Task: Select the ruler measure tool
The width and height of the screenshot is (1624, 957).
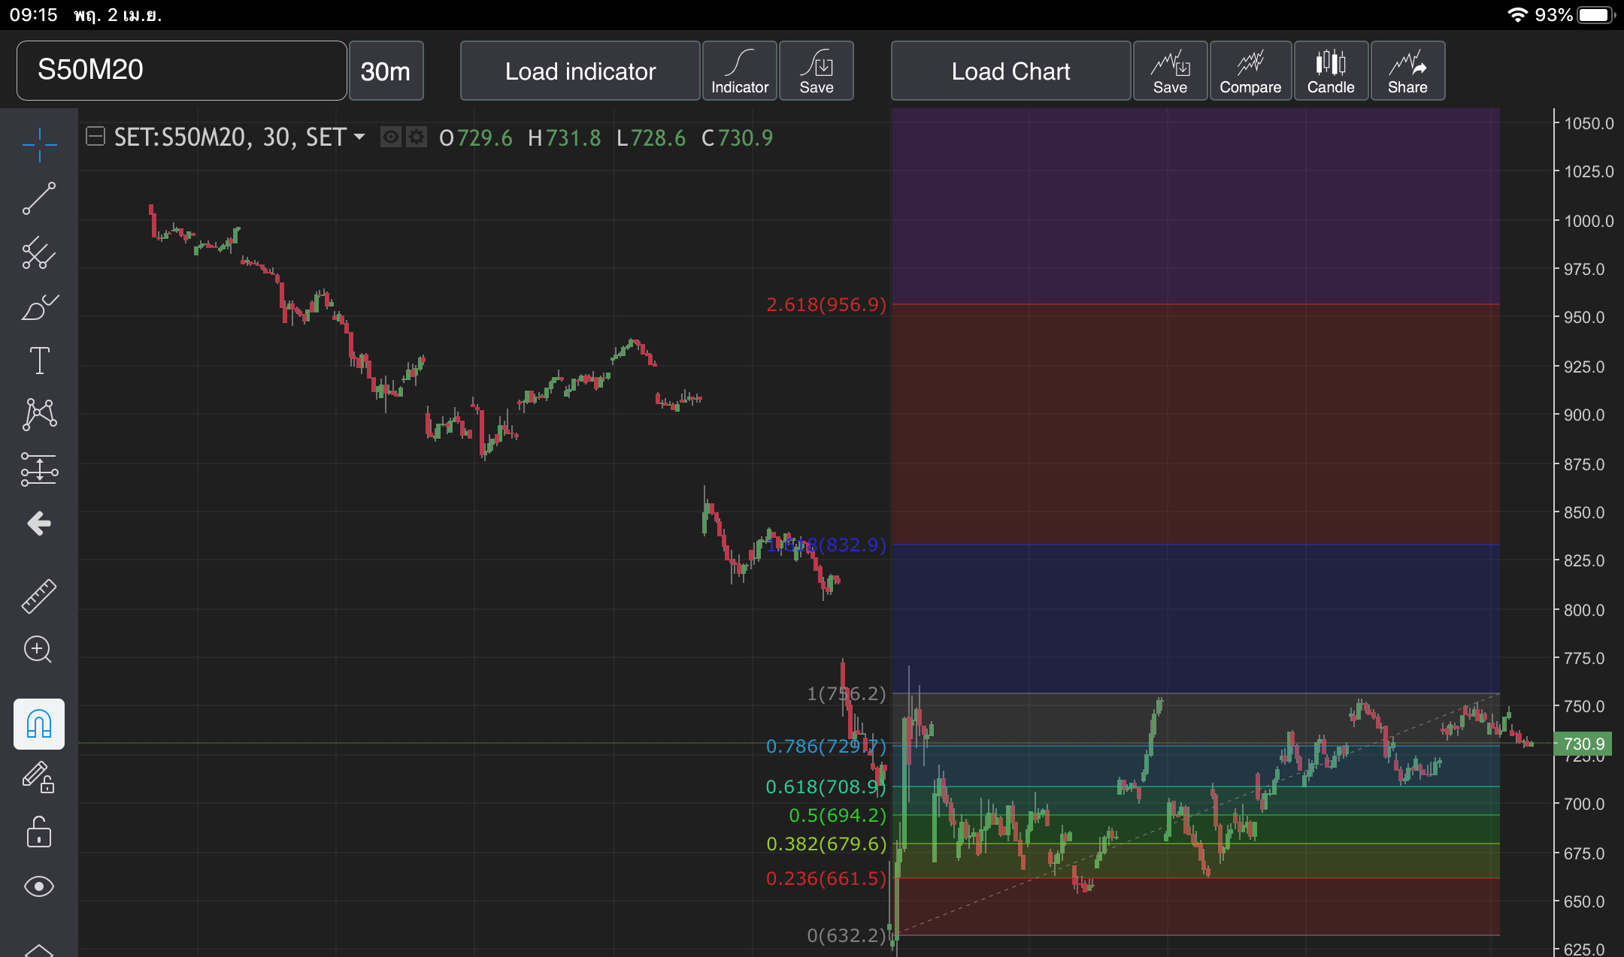Action: (x=39, y=596)
